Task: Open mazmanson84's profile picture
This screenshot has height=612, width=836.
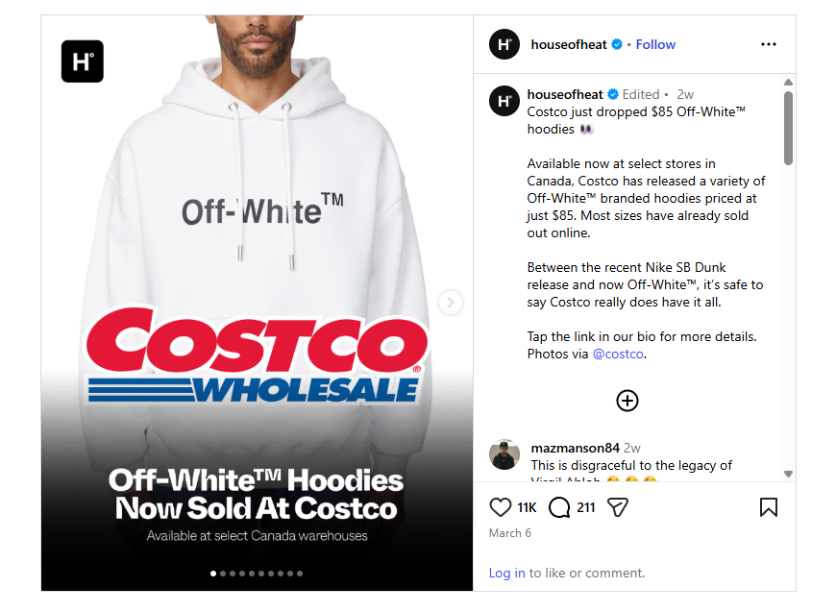Action: [504, 454]
